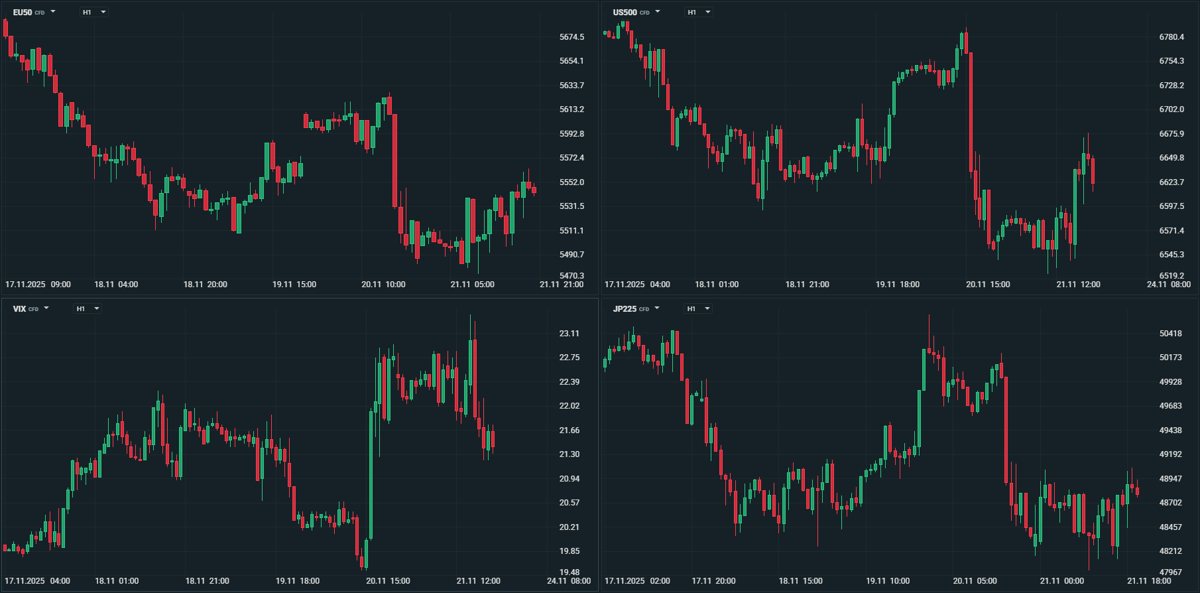Click the 5674.5 price label on EU50
Image resolution: width=1200 pixels, height=593 pixels.
click(571, 37)
